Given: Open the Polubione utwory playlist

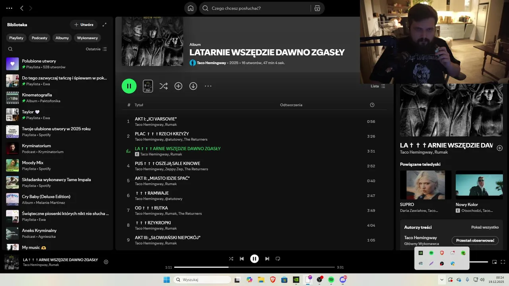Looking at the screenshot, I should click(58, 64).
